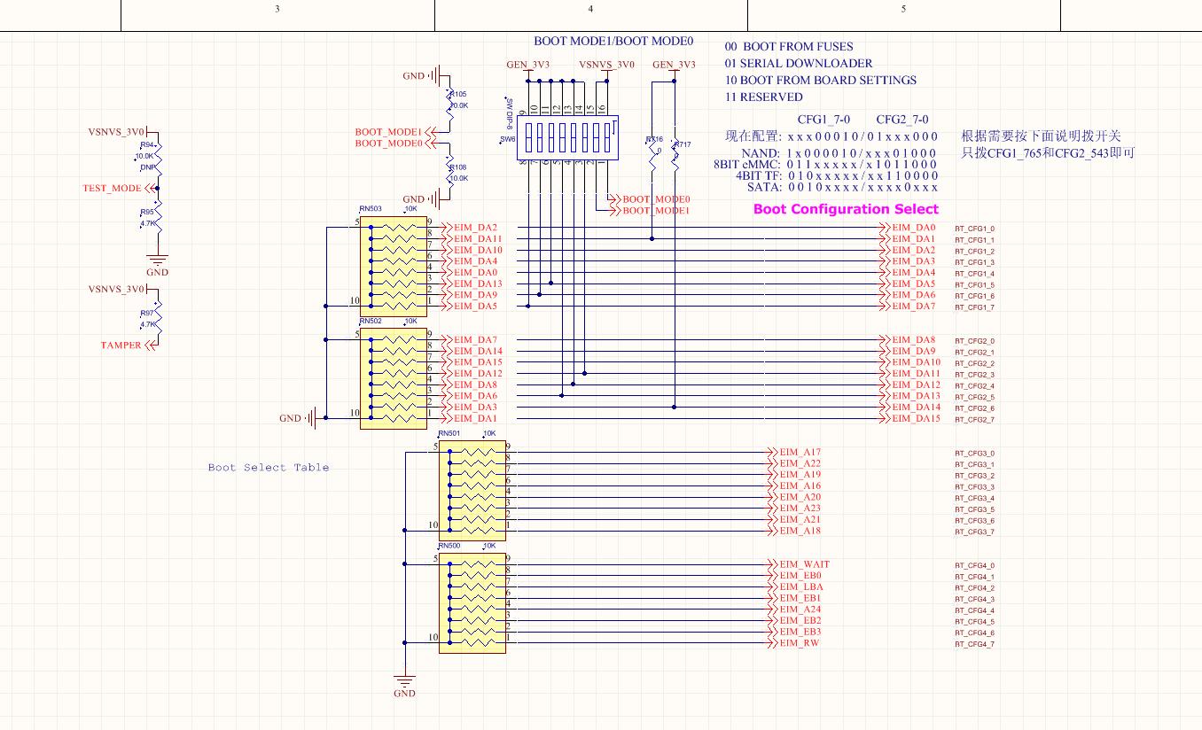Click the BOOT_MODE0 port below the DIP switch
The height and width of the screenshot is (730, 1202).
pyautogui.click(x=650, y=199)
